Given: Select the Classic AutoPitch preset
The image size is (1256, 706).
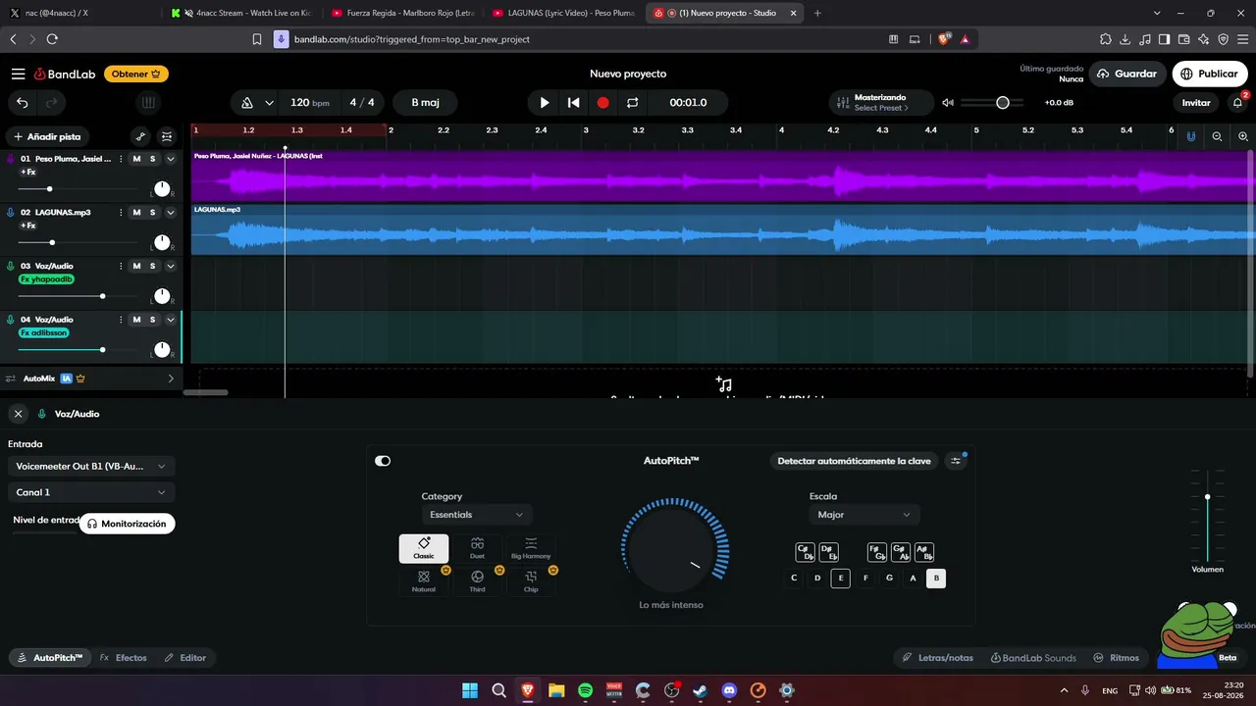Looking at the screenshot, I should coord(424,549).
